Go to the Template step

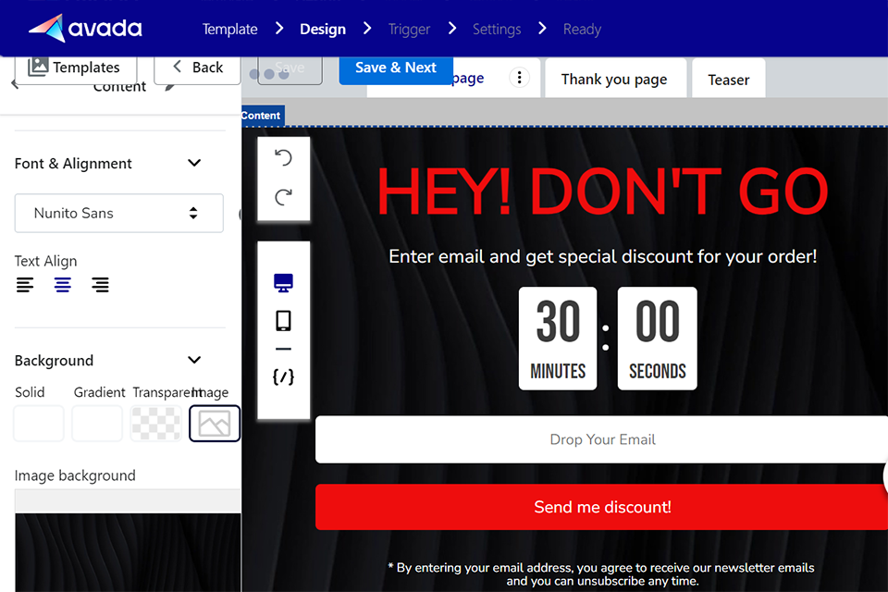pos(230,29)
